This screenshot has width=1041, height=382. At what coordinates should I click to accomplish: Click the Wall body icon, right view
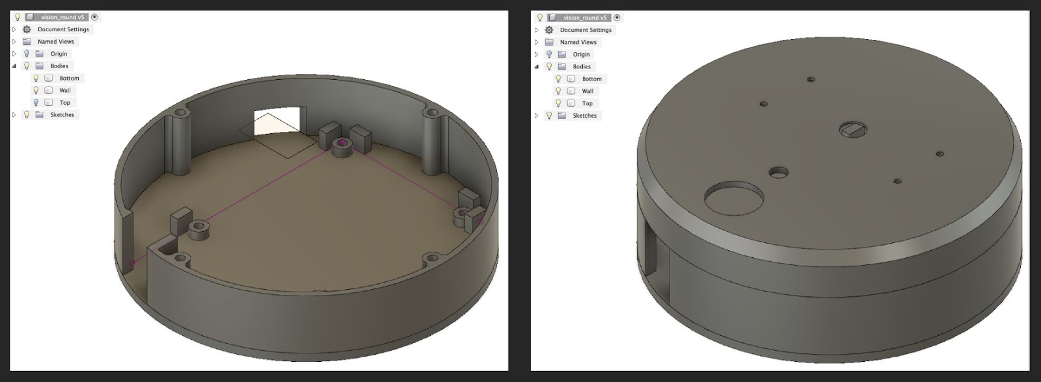[x=571, y=91]
